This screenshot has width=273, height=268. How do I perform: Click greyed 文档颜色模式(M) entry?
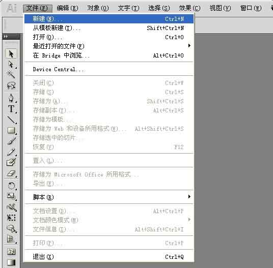(109, 220)
